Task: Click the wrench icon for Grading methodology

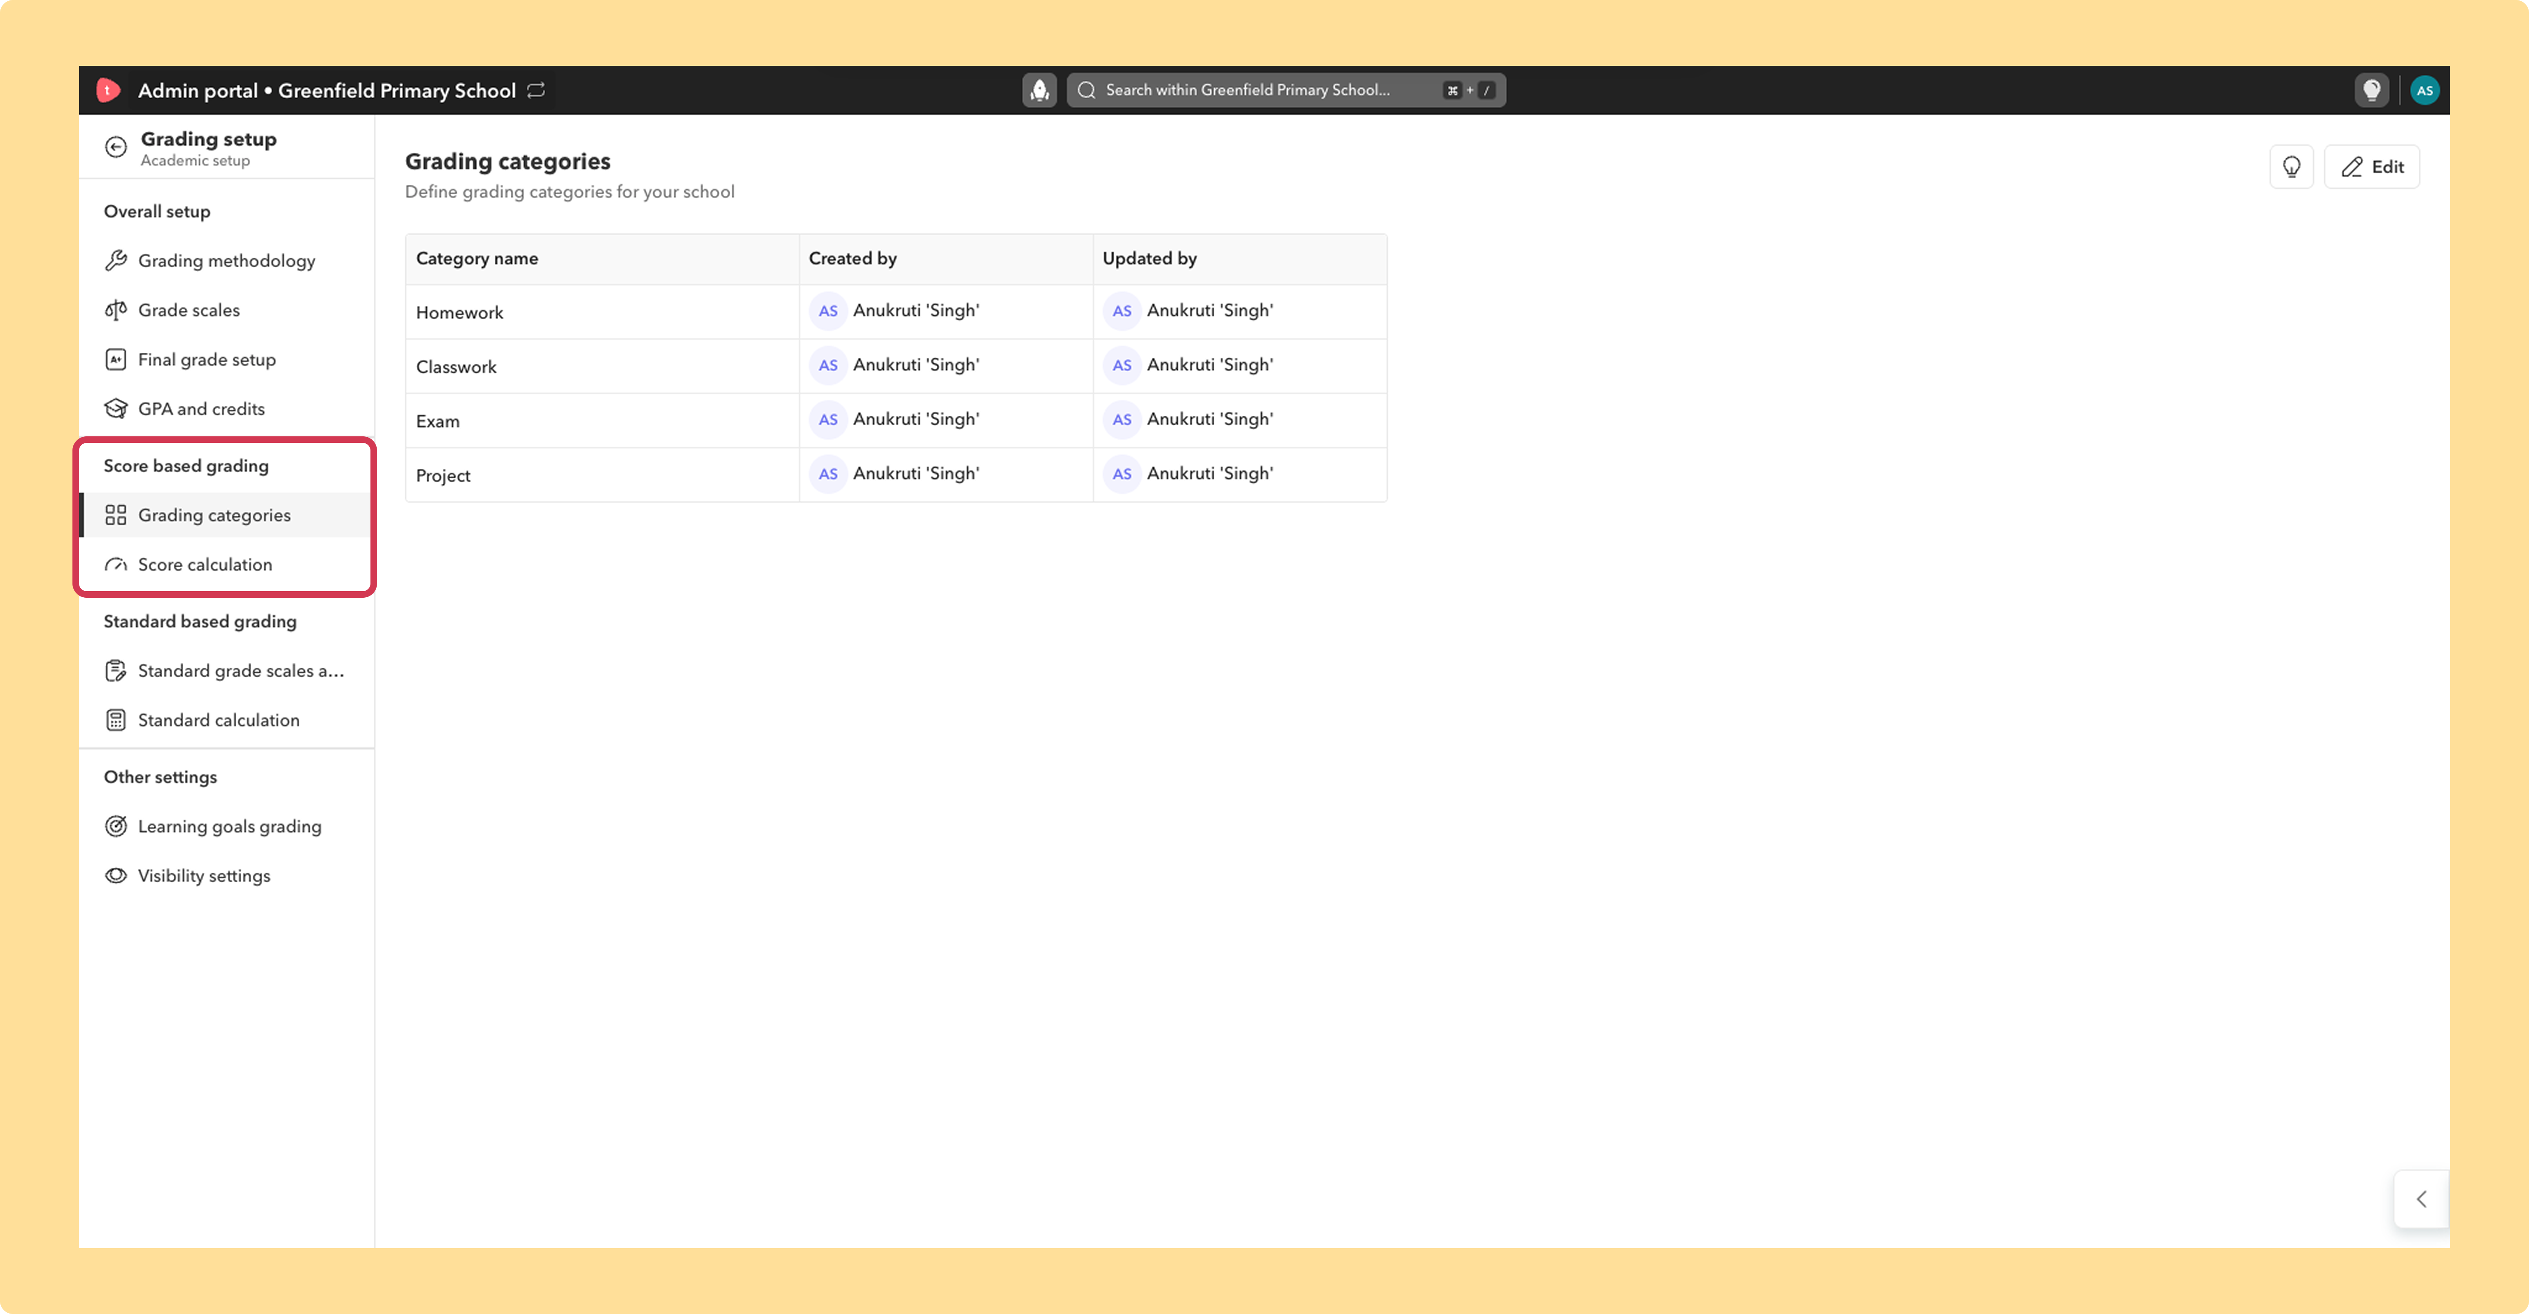Action: tap(116, 260)
